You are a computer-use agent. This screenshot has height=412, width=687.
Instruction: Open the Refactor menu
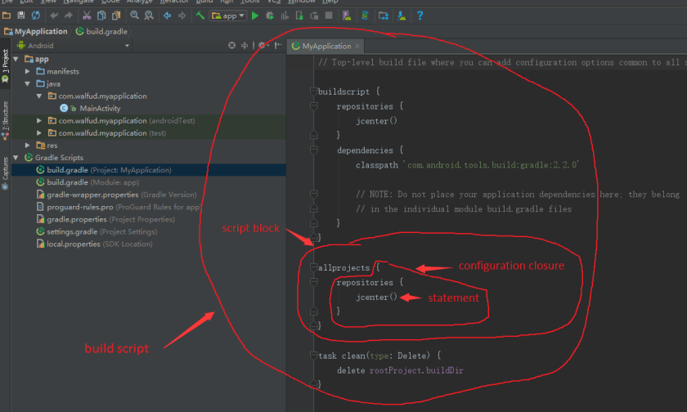click(x=174, y=2)
